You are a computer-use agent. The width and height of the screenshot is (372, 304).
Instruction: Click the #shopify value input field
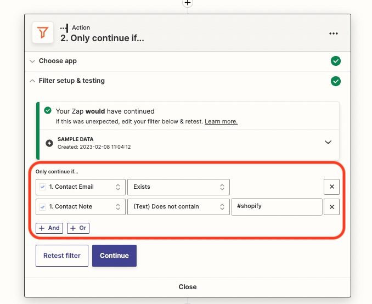tap(277, 207)
